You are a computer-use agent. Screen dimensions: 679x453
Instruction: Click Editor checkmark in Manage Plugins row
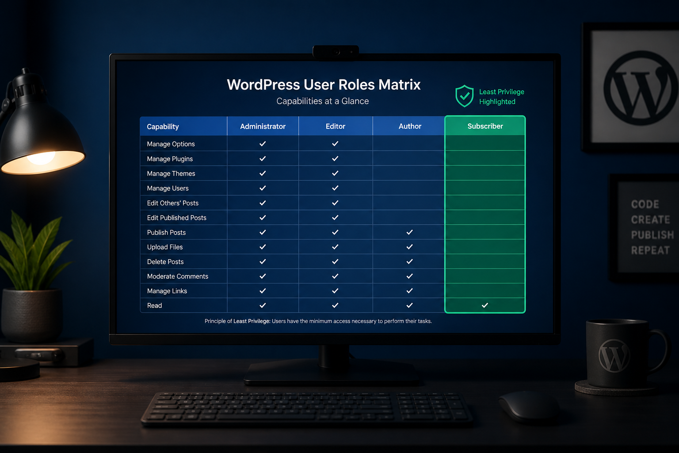coord(335,158)
